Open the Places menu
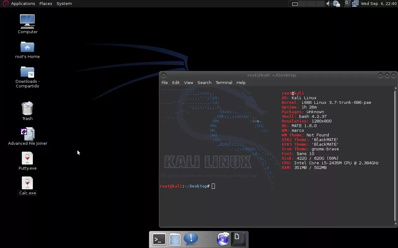 (46, 3)
